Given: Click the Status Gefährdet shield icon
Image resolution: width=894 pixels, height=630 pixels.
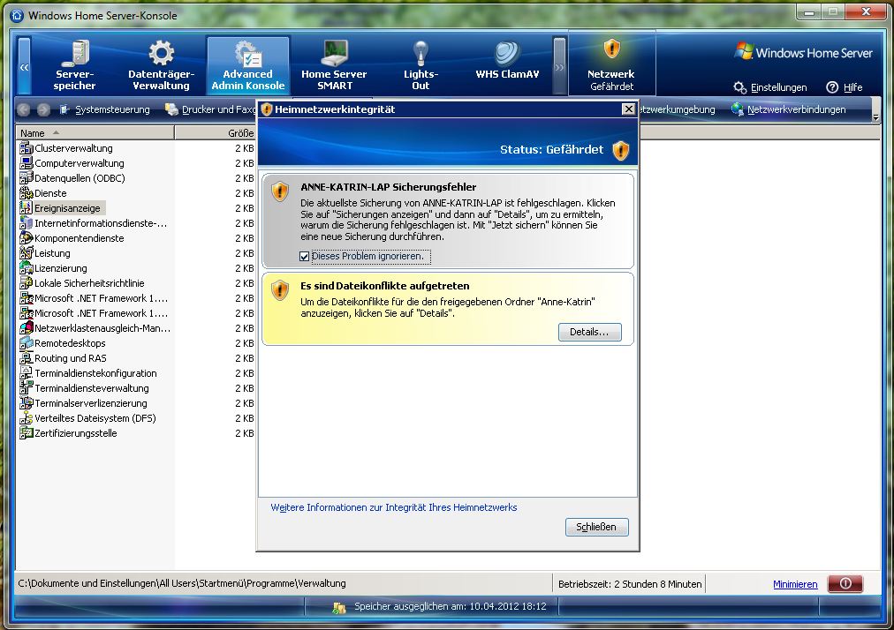Looking at the screenshot, I should 620,150.
